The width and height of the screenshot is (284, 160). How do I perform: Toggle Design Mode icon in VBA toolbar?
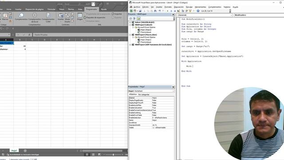click(x=178, y=11)
